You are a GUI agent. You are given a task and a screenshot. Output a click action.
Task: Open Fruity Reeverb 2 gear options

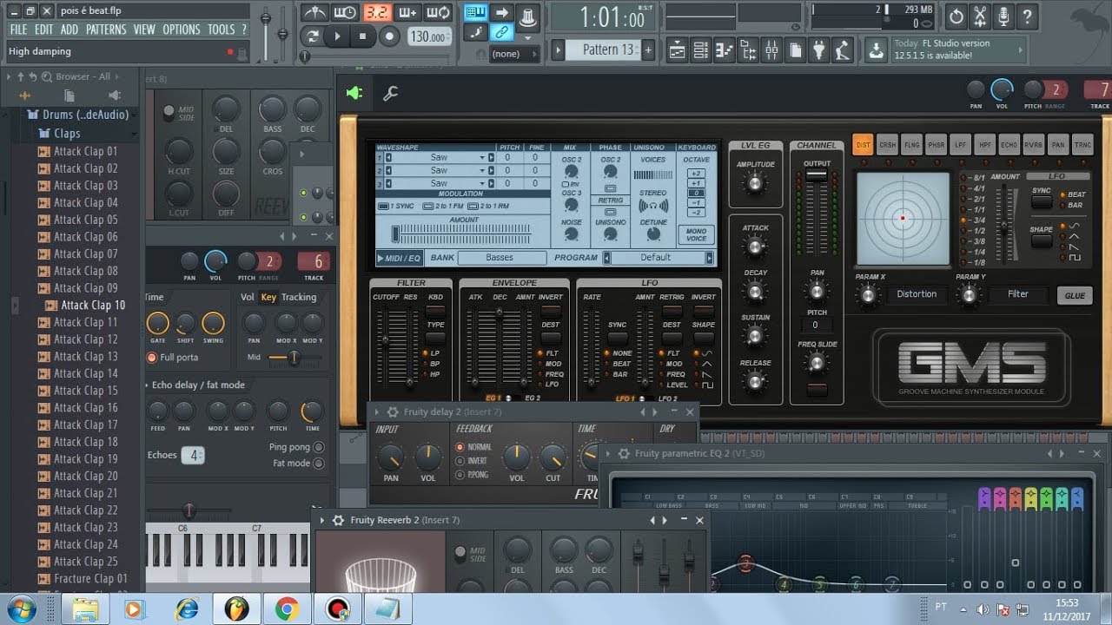(339, 520)
